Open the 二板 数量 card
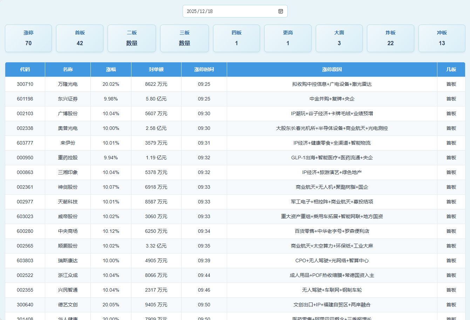The height and width of the screenshot is (320, 470). (x=132, y=38)
